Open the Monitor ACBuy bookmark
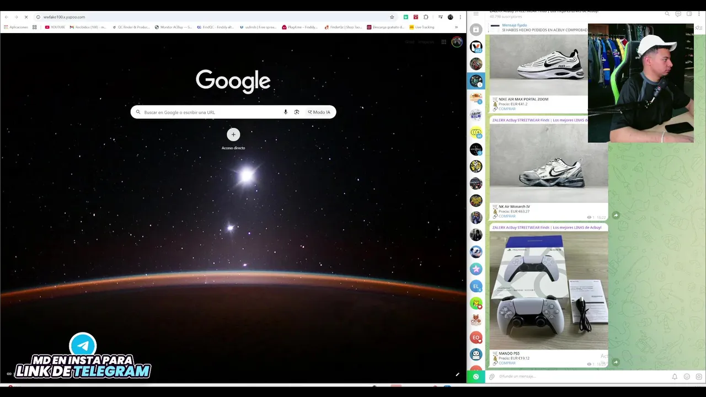This screenshot has height=397, width=706. [x=174, y=27]
